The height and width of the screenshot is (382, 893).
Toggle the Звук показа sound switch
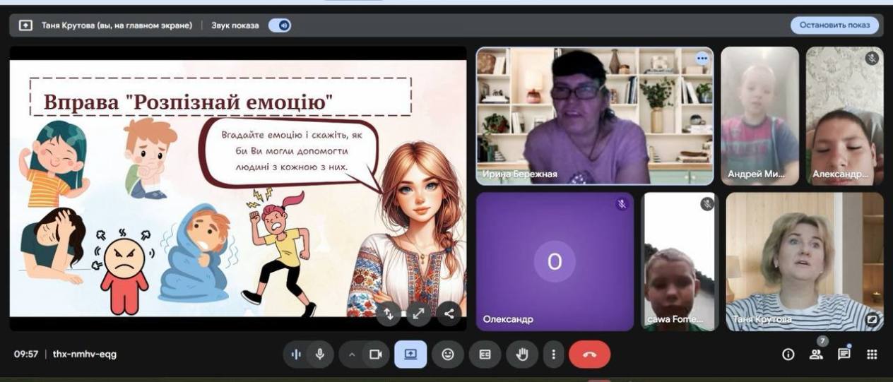(x=280, y=25)
